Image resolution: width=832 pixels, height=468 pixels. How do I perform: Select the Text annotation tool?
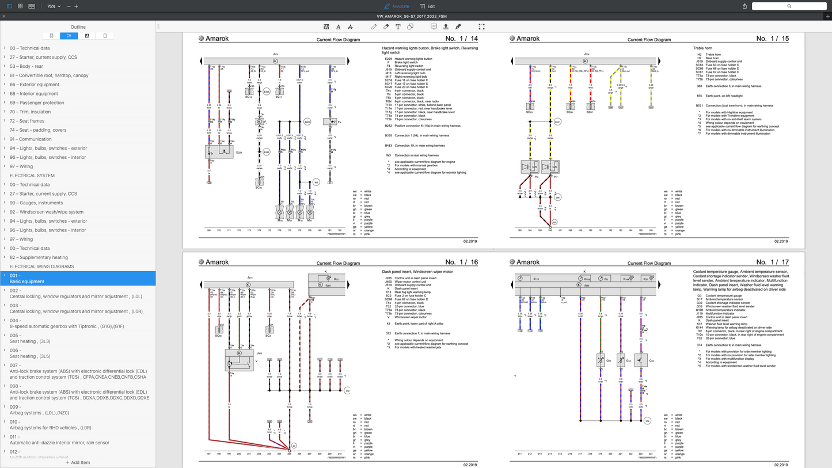coord(398,26)
